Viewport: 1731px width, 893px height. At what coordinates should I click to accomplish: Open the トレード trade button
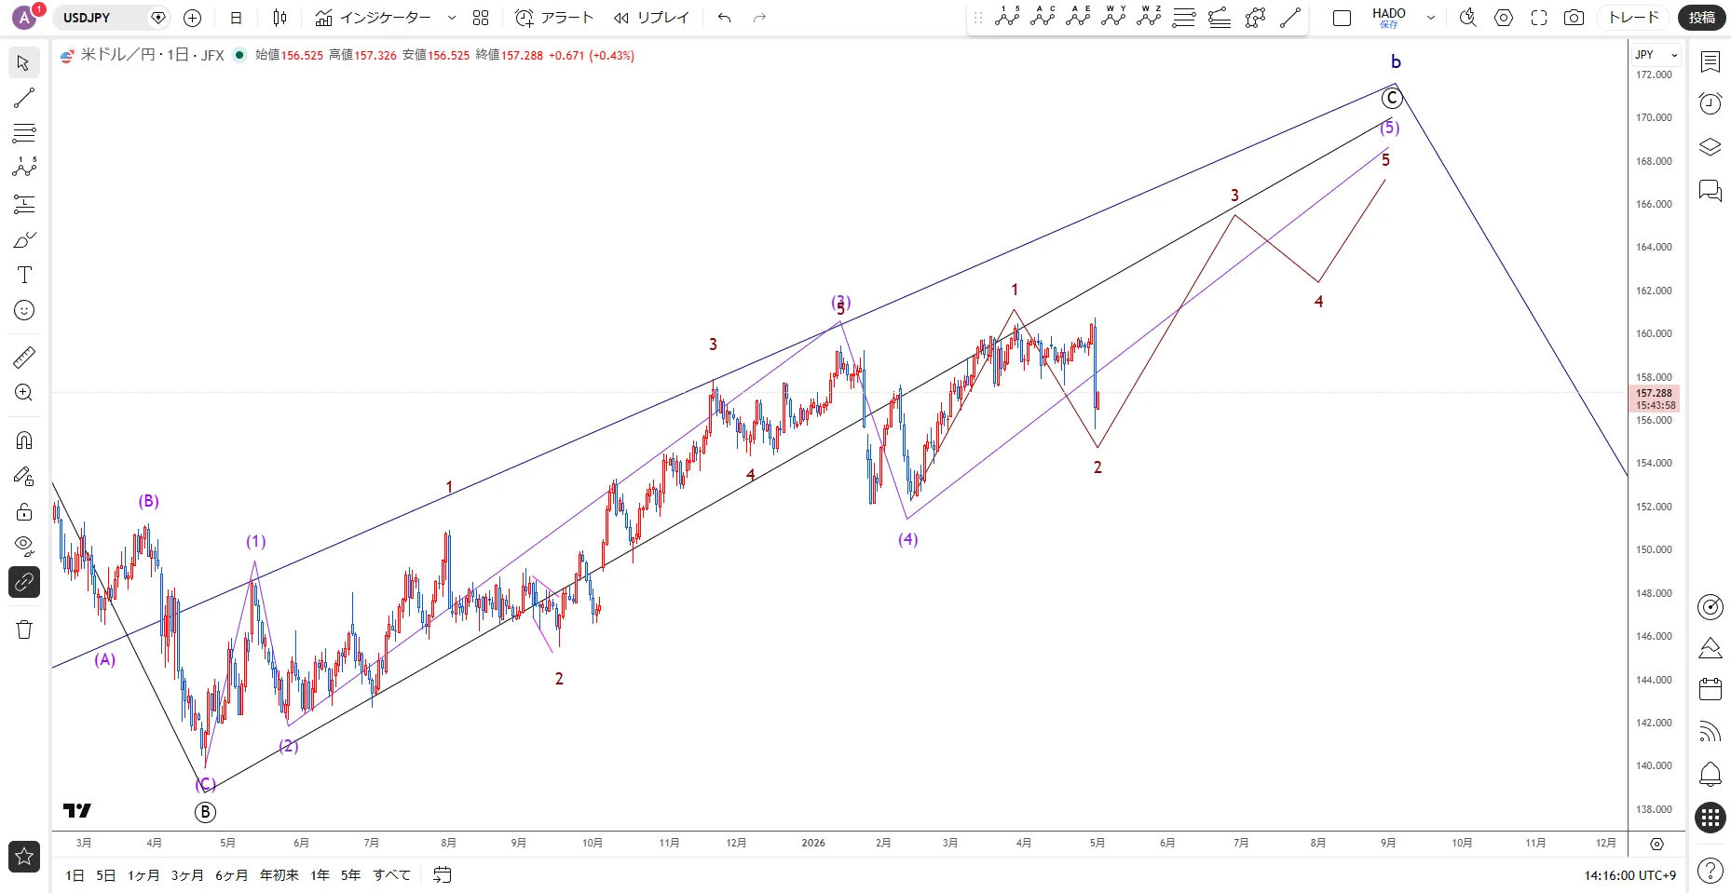(1634, 18)
